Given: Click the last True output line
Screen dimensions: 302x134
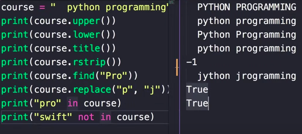Looking at the screenshot, I should 197,103.
